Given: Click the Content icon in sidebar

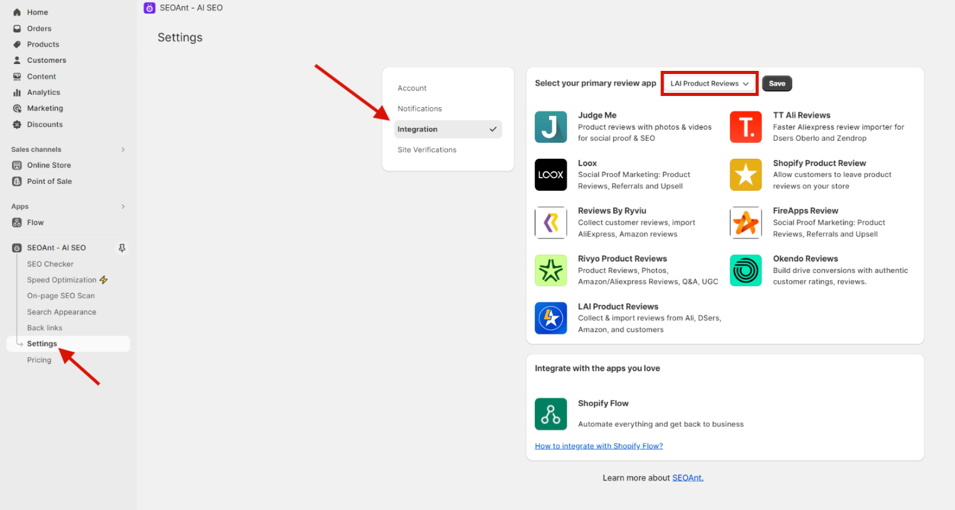Looking at the screenshot, I should tap(17, 77).
